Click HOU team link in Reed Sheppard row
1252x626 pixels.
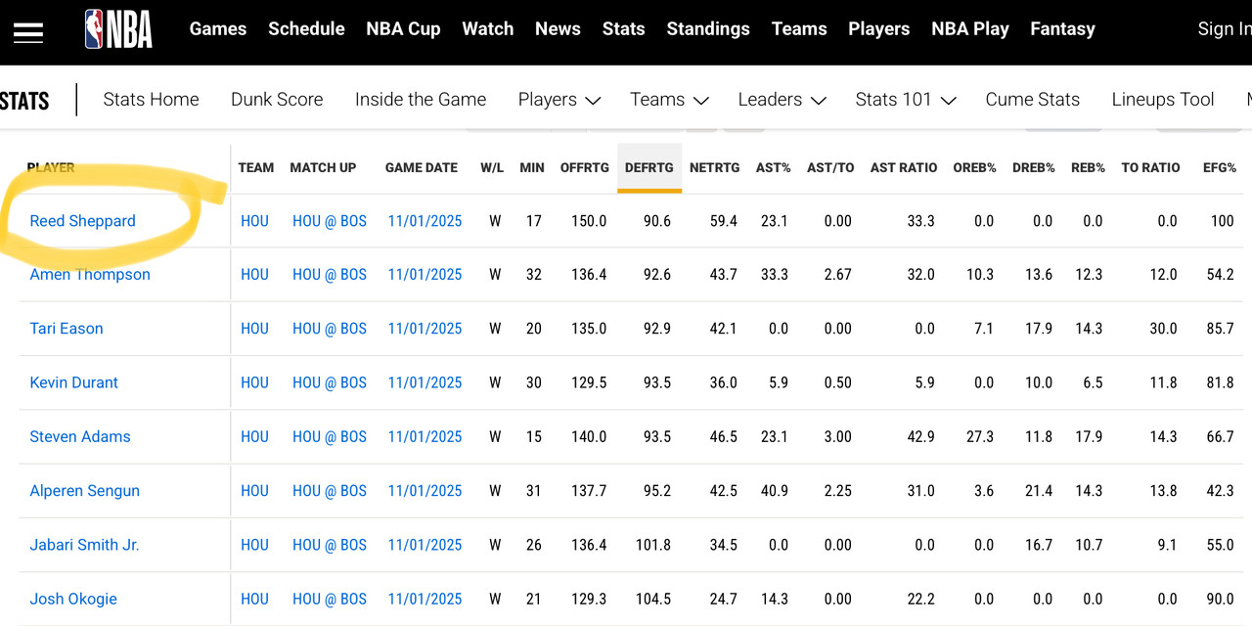tap(254, 221)
